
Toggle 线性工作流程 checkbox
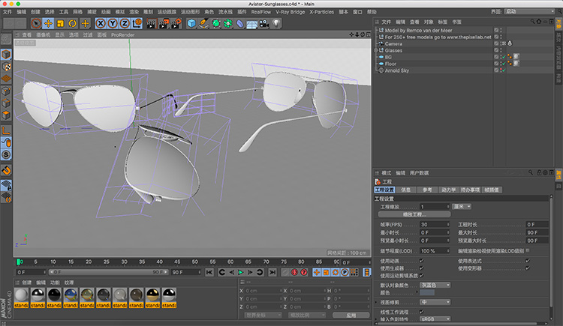[x=422, y=312]
